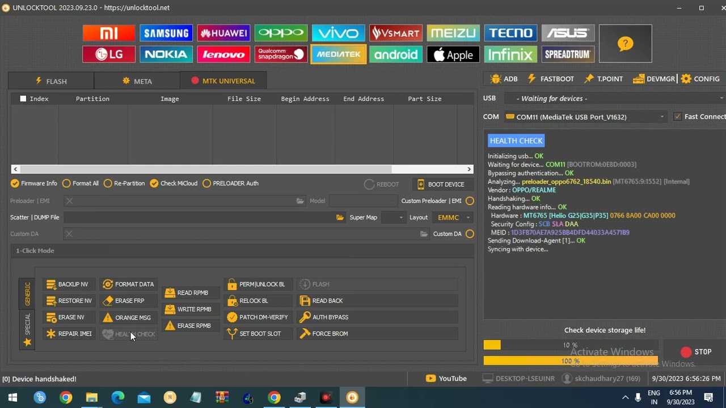Clear the Preloader EMI field X icon
This screenshot has width=726, height=408.
click(x=69, y=201)
